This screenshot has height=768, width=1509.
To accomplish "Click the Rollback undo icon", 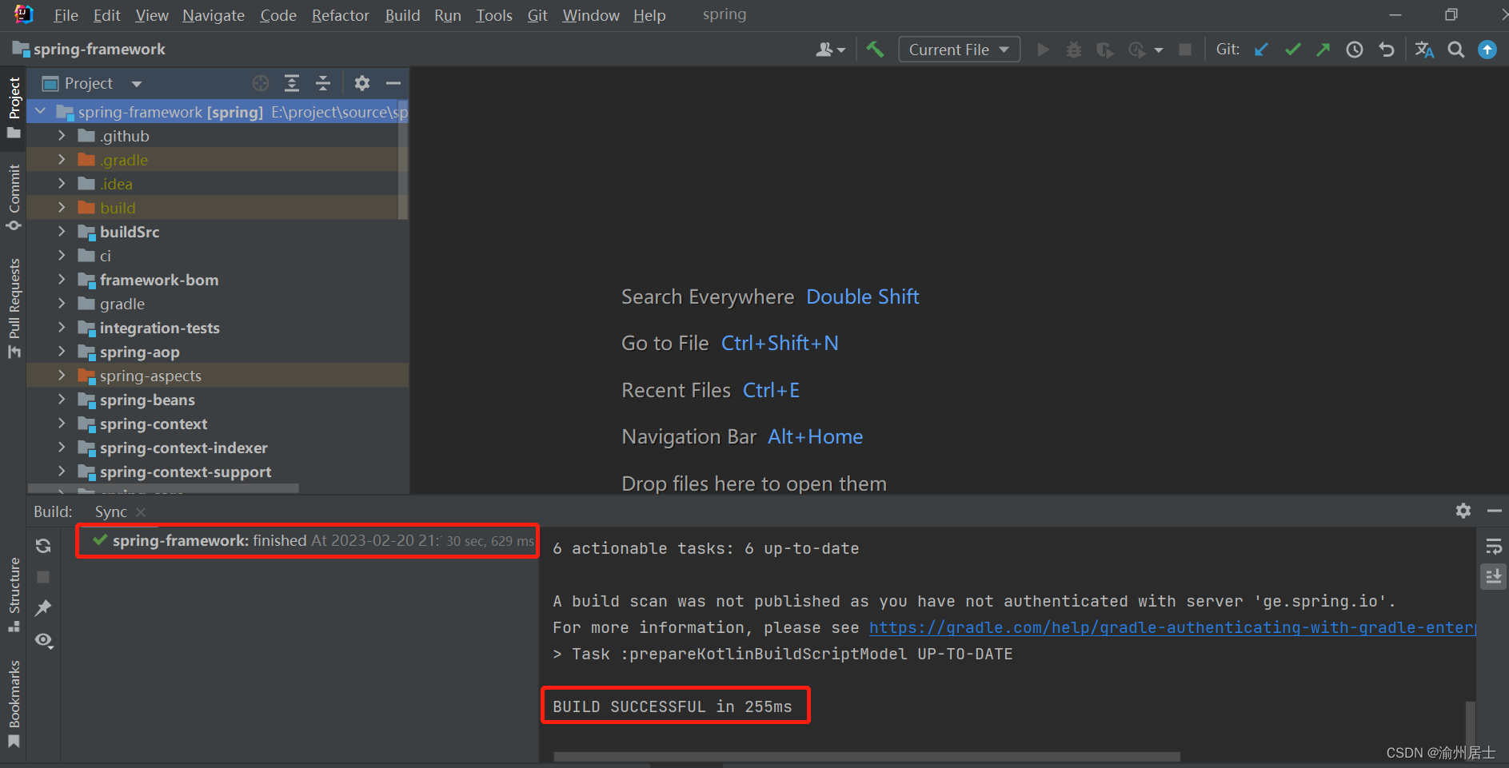I will click(x=1387, y=50).
